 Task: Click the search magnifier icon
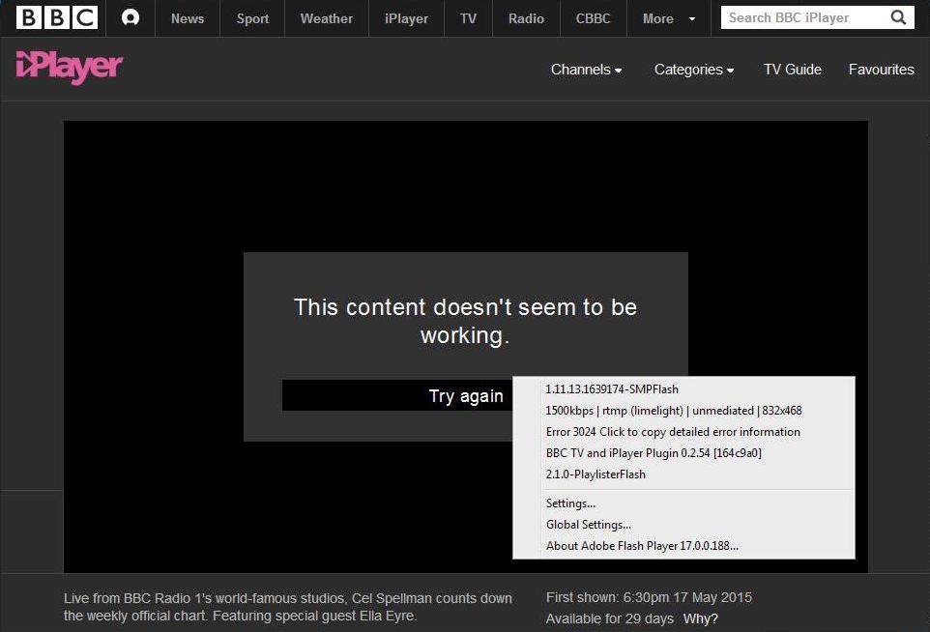[x=898, y=17]
